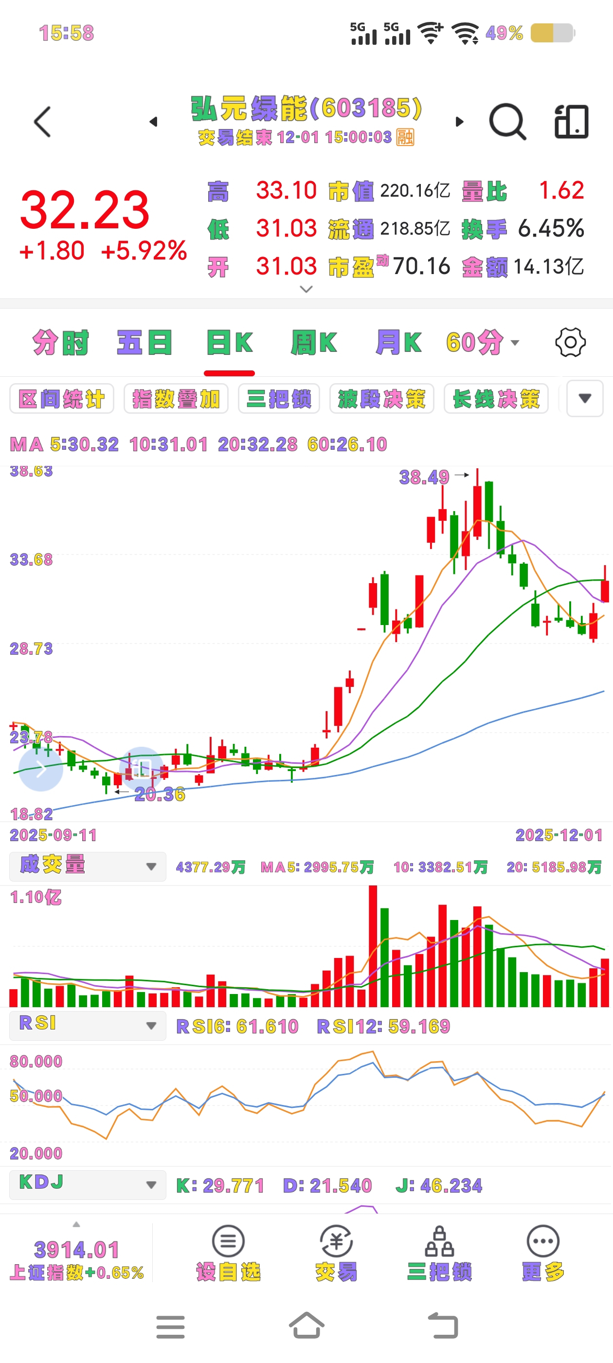Screen dimensions: 613x1363
Task: Go to next stock with right triangle
Action: [x=460, y=122]
